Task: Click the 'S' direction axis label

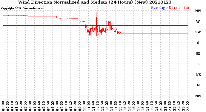Action: point(198,43)
